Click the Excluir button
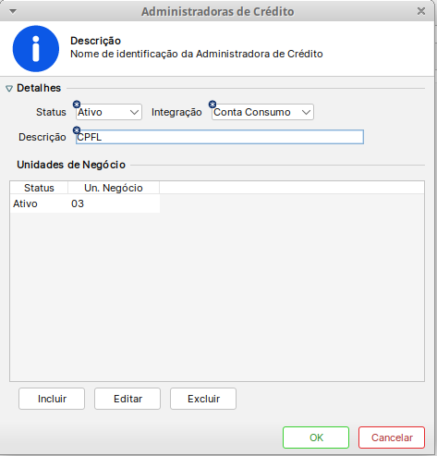437x456 pixels. click(x=203, y=399)
